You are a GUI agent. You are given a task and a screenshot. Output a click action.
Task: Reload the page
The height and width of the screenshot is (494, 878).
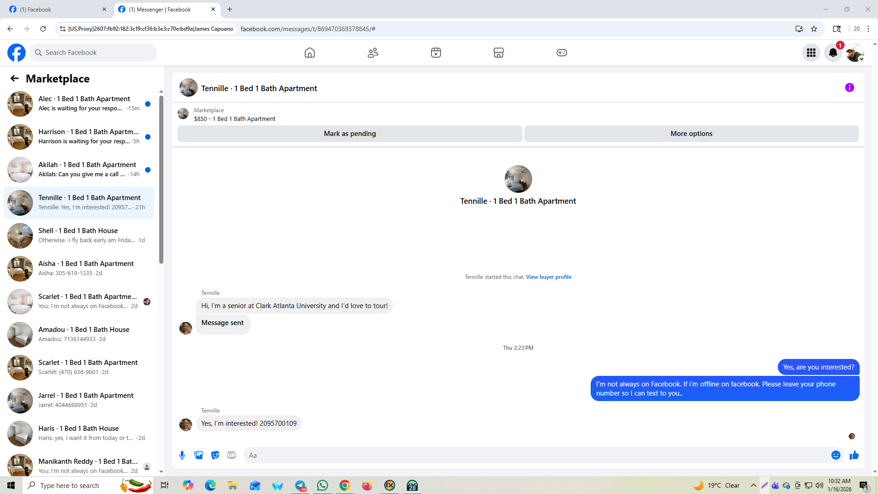click(x=43, y=29)
